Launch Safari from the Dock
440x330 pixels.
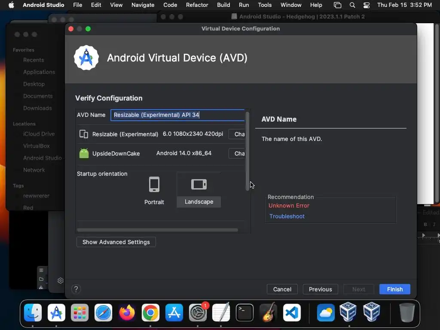(x=103, y=313)
